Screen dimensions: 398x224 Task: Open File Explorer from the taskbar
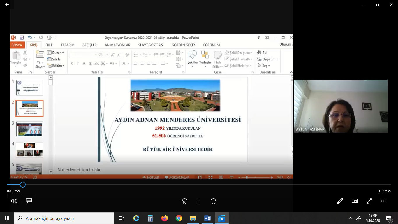[193, 218]
